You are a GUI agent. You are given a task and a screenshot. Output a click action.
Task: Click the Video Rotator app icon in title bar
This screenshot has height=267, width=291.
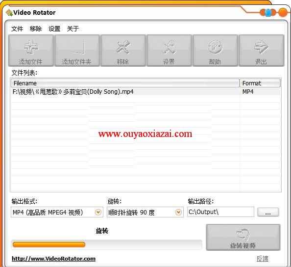pos(9,13)
